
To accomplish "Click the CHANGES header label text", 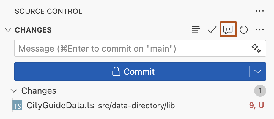I will tap(33, 30).
